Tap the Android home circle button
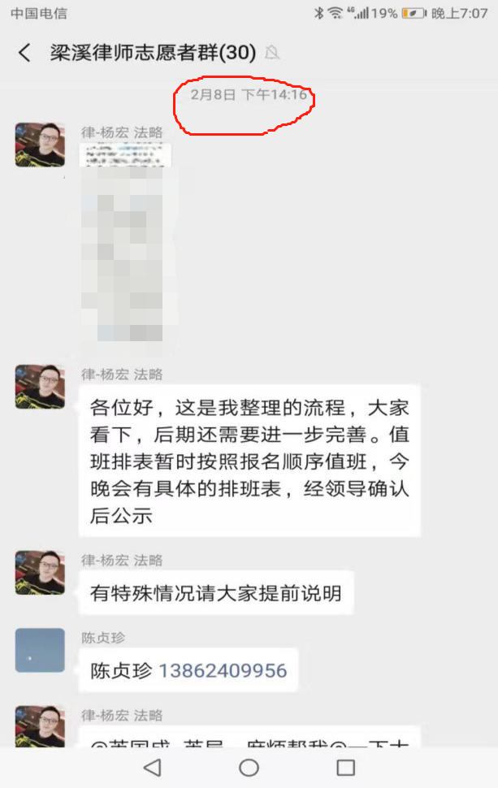This screenshot has height=788, width=498. [249, 768]
